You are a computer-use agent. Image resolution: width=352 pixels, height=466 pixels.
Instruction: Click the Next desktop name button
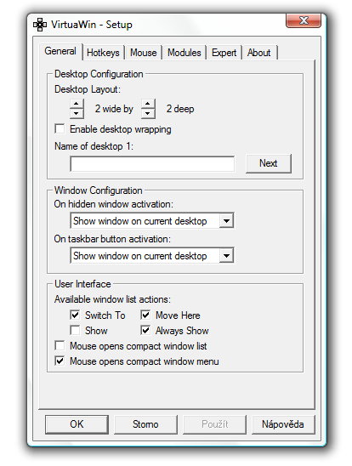tap(269, 163)
